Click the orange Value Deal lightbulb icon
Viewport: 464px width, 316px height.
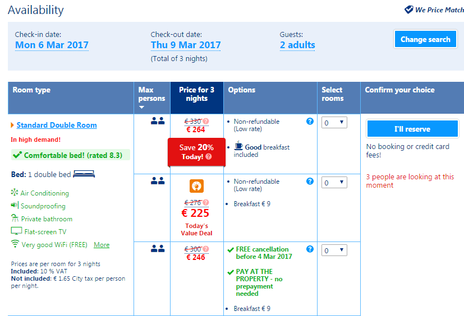point(196,185)
